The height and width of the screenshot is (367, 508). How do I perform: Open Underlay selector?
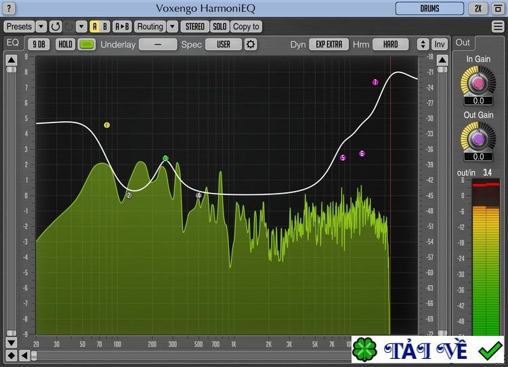click(158, 44)
